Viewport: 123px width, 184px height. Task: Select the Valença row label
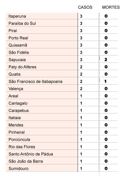16,89
